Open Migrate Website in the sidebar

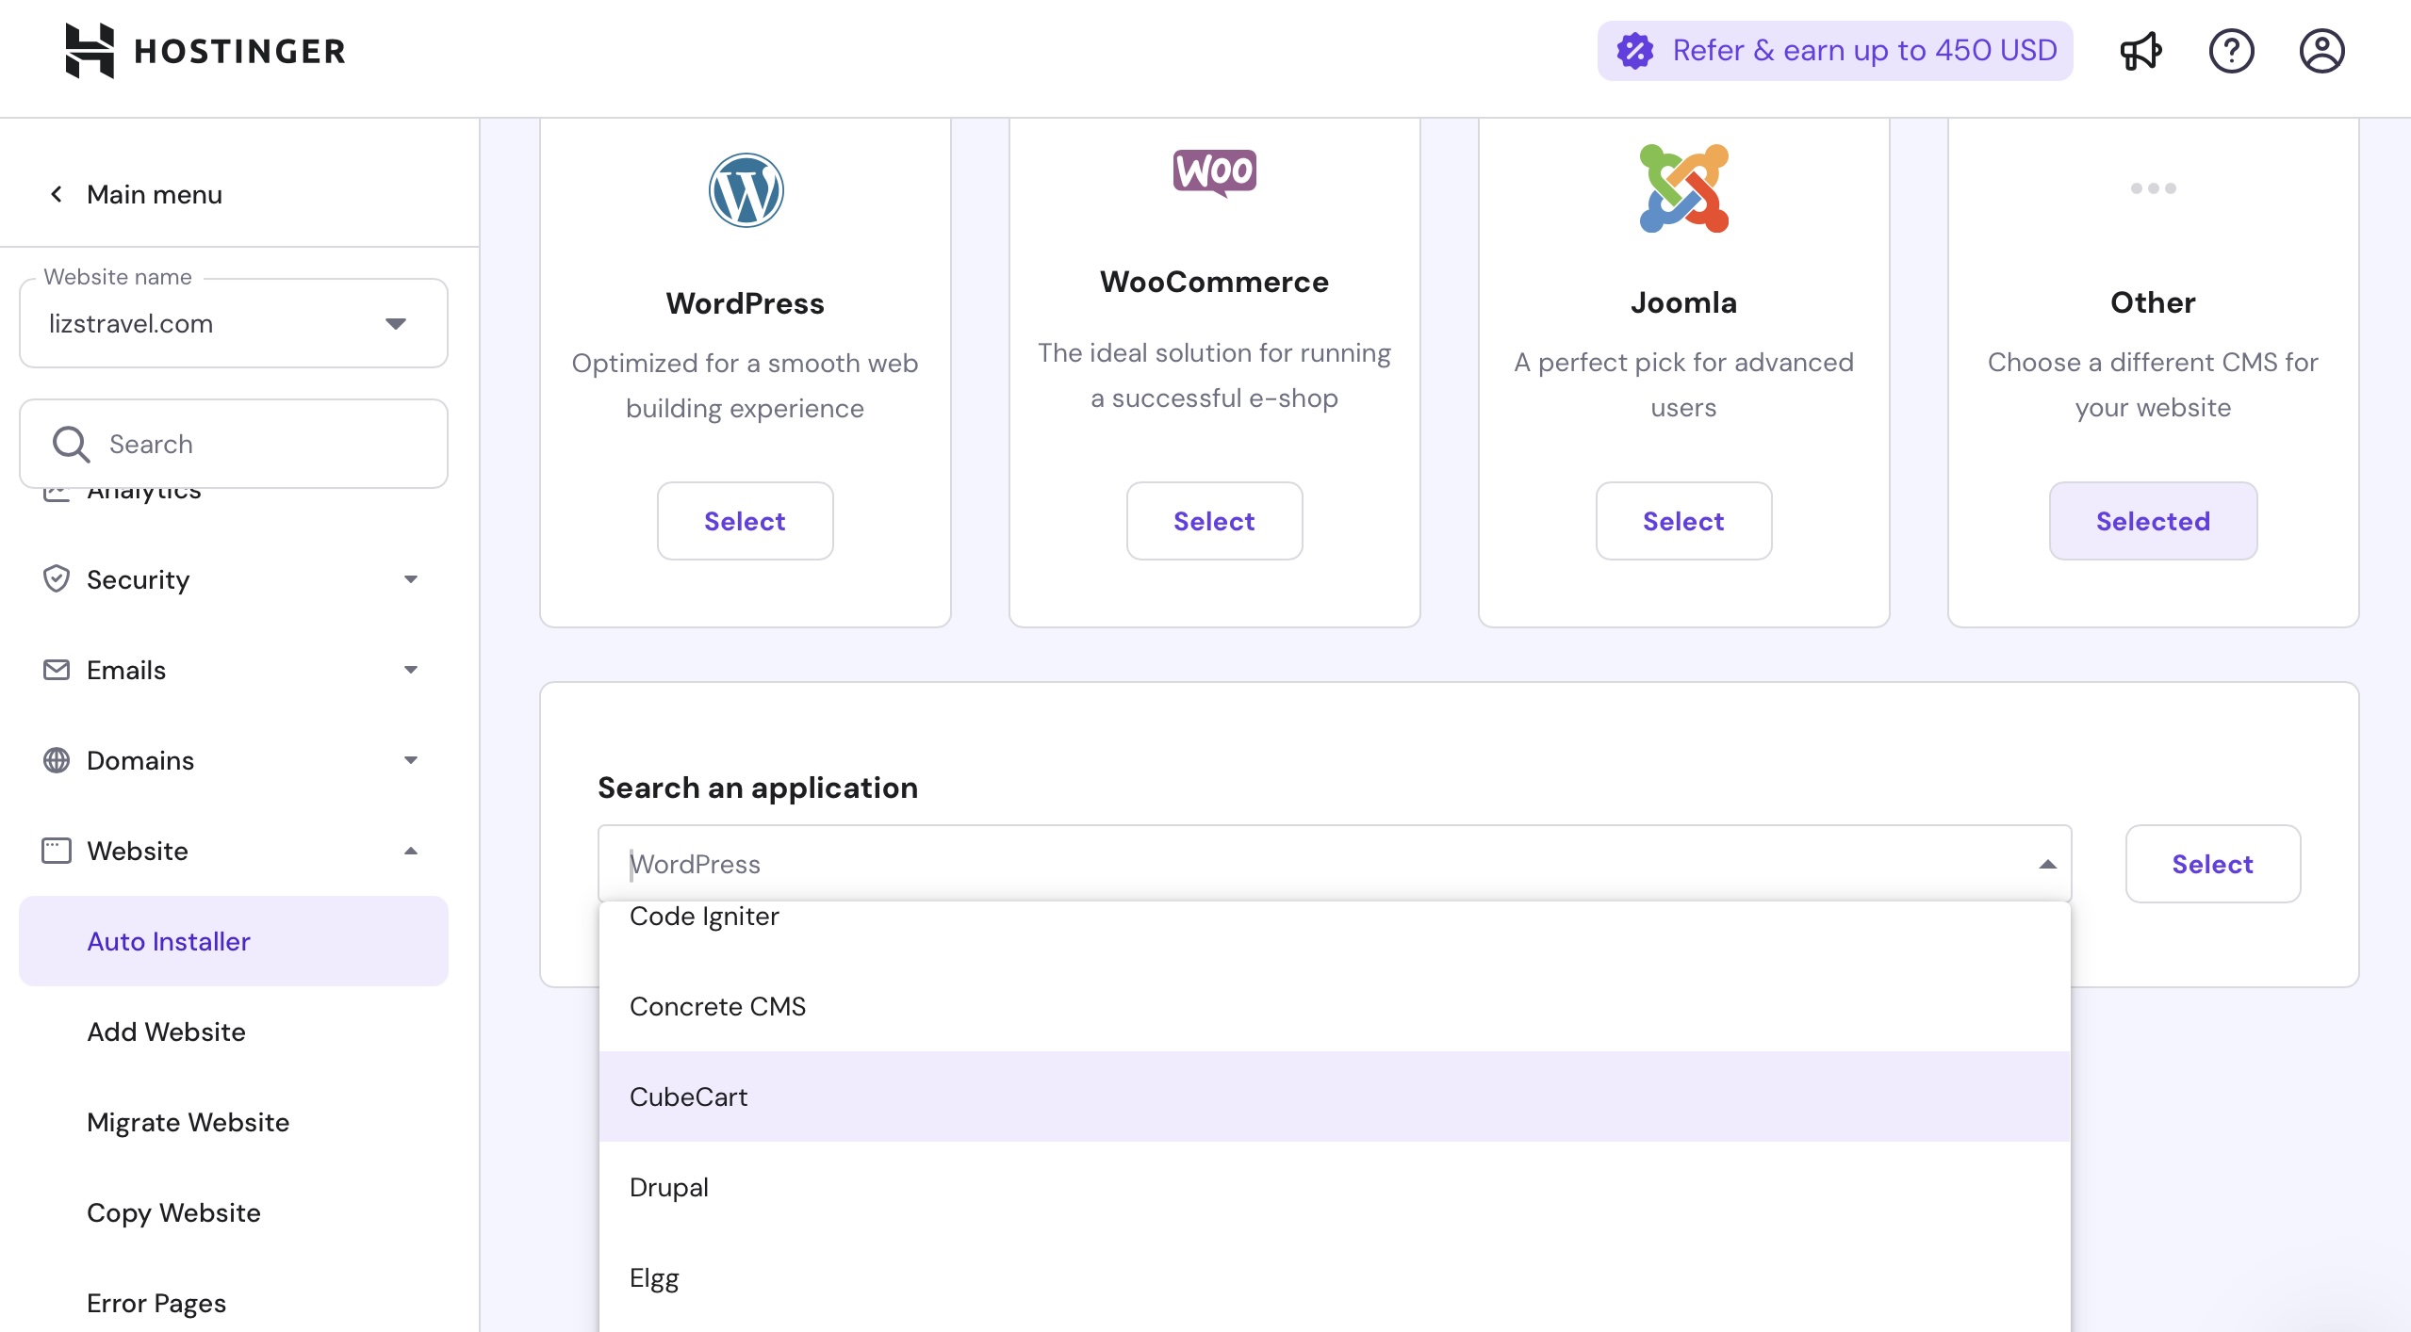188,1122
